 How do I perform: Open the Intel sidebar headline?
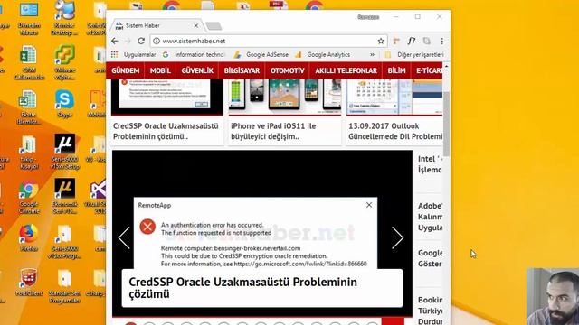point(431,164)
